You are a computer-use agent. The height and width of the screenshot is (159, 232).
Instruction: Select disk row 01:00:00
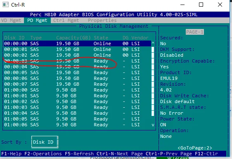(x=77, y=90)
